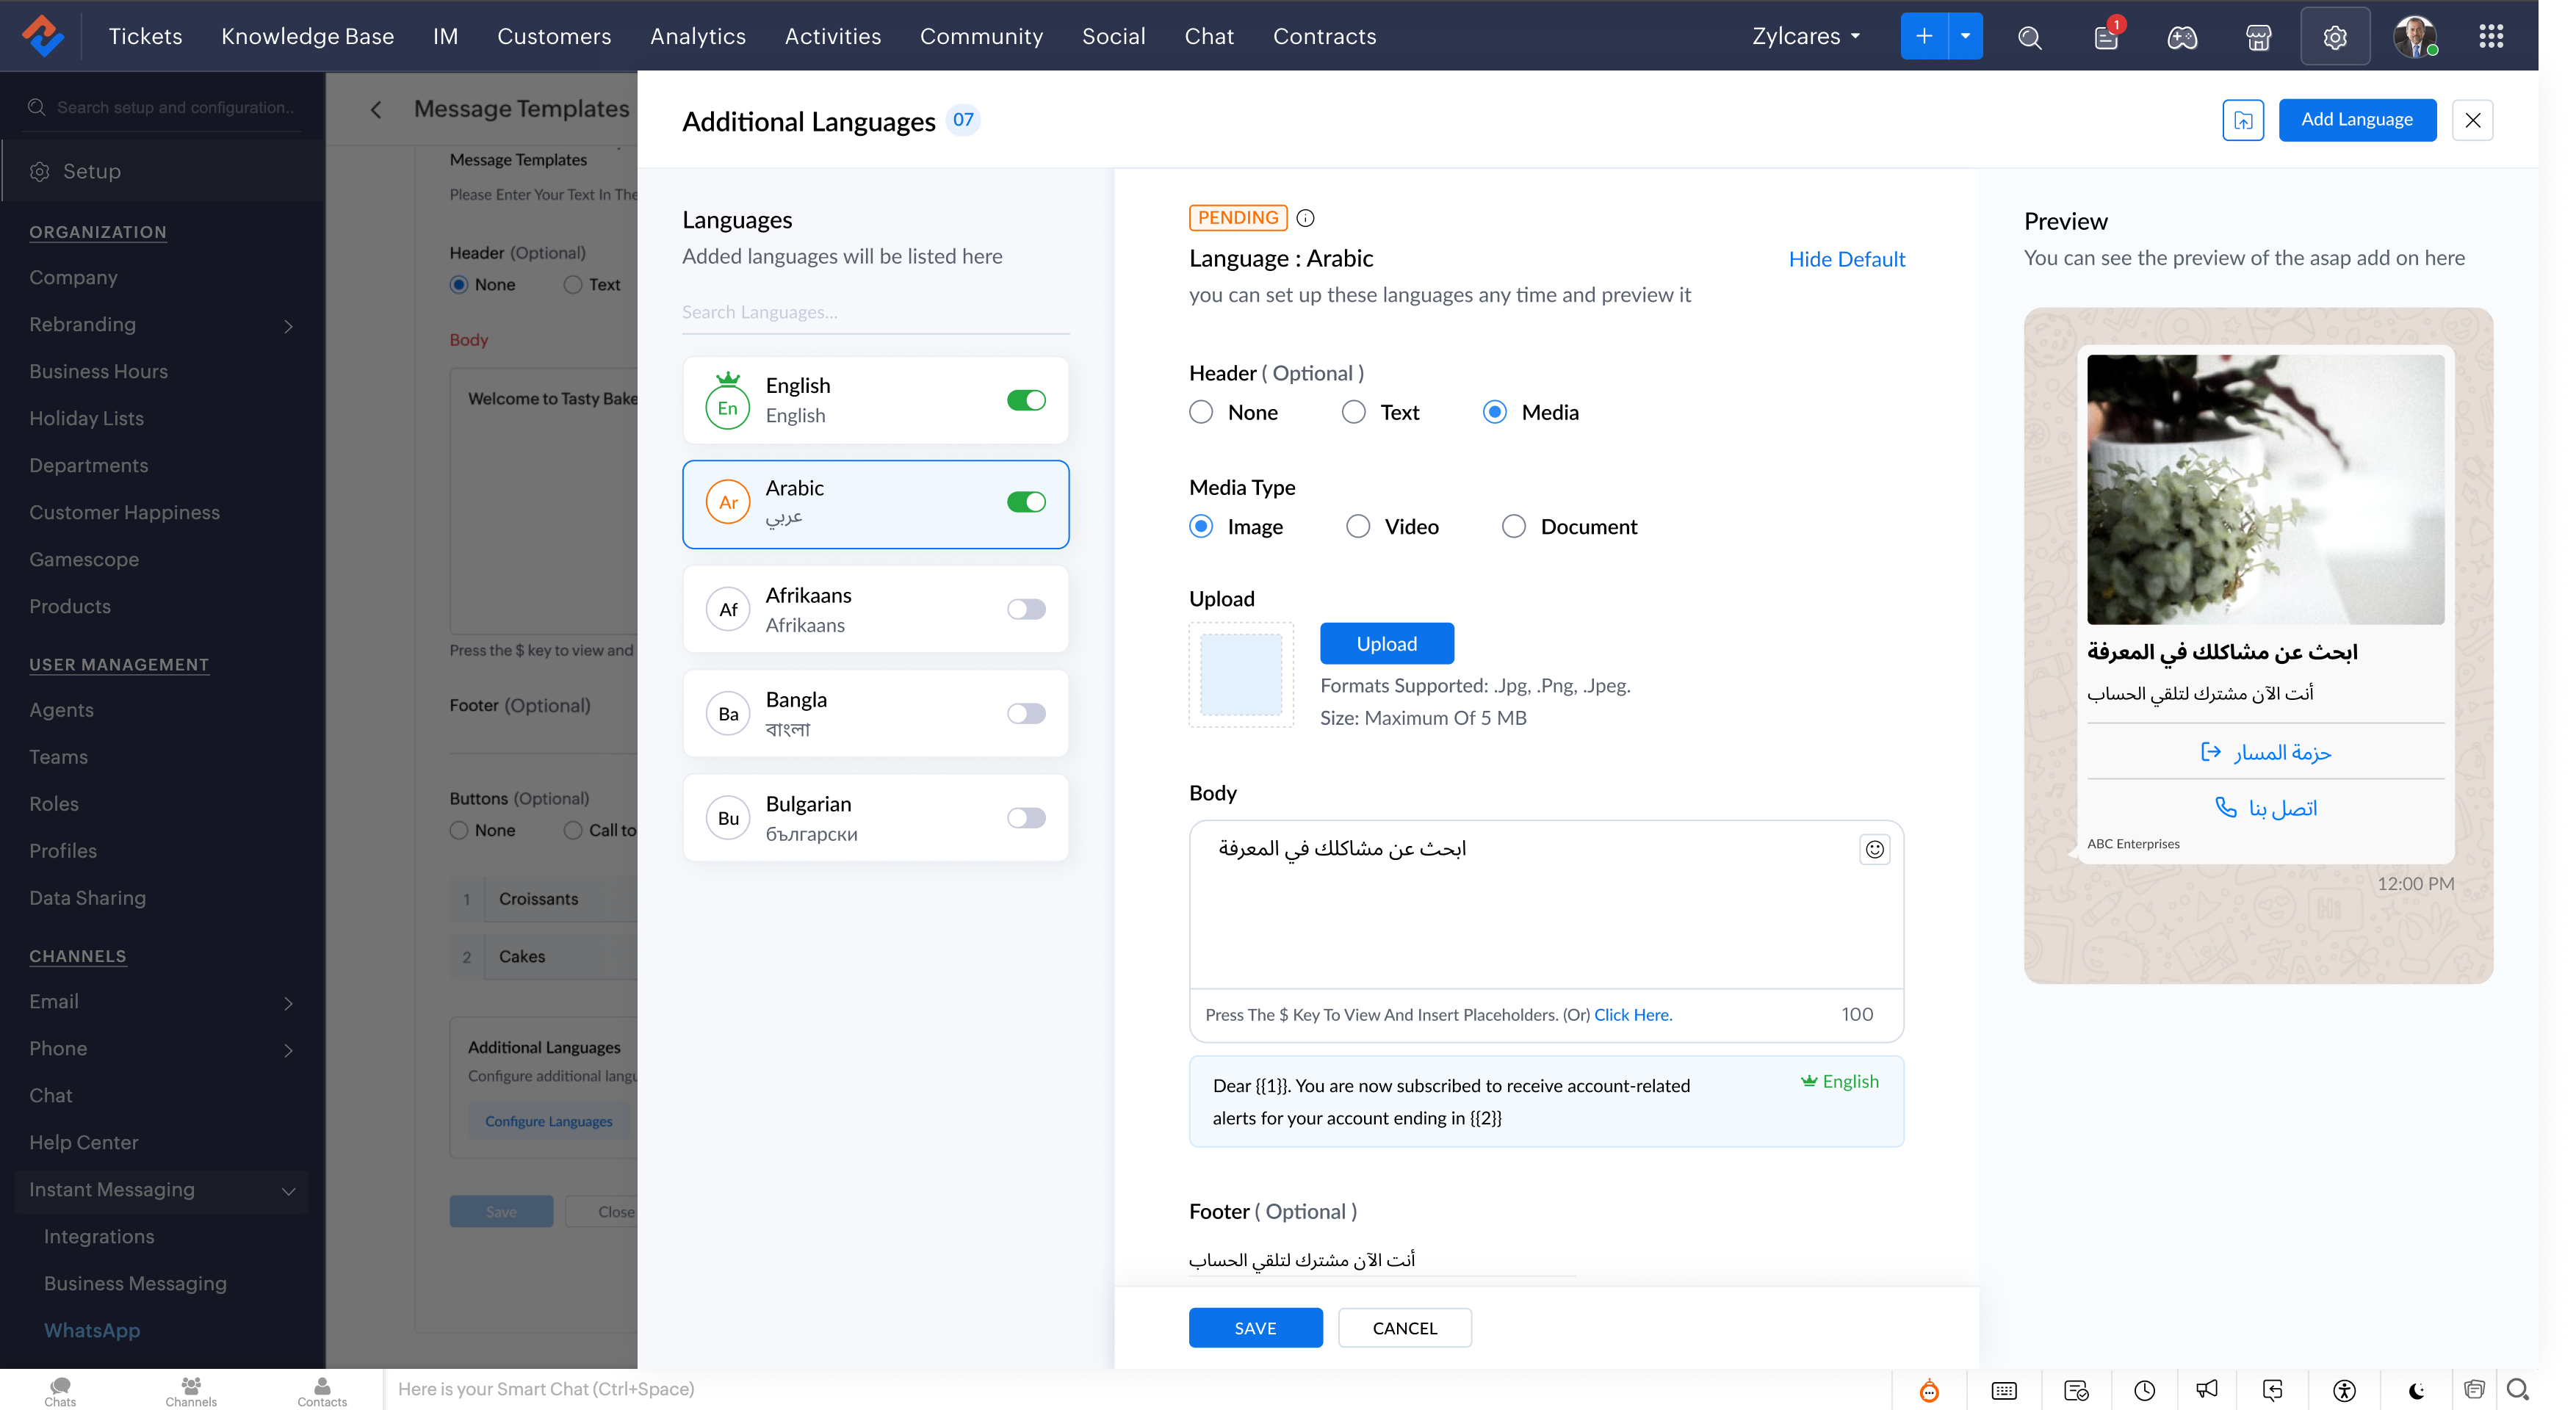Image resolution: width=2576 pixels, height=1410 pixels.
Task: Open the dropdown arrow beside plus button
Action: pos(1965,37)
